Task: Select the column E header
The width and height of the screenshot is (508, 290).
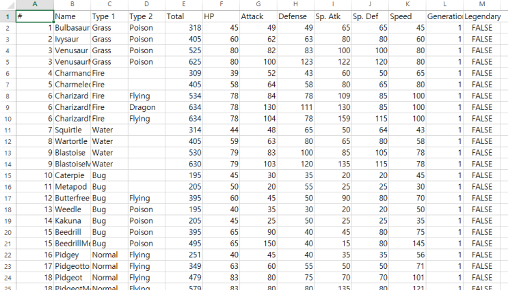Action: coord(183,4)
